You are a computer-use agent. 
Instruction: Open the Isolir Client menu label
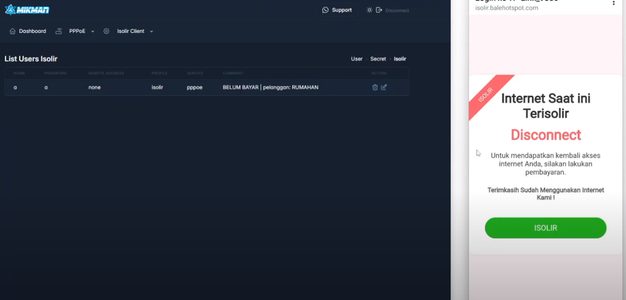point(130,31)
